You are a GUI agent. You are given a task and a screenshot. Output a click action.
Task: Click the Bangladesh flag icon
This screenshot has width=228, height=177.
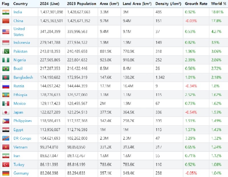pos(6,77)
